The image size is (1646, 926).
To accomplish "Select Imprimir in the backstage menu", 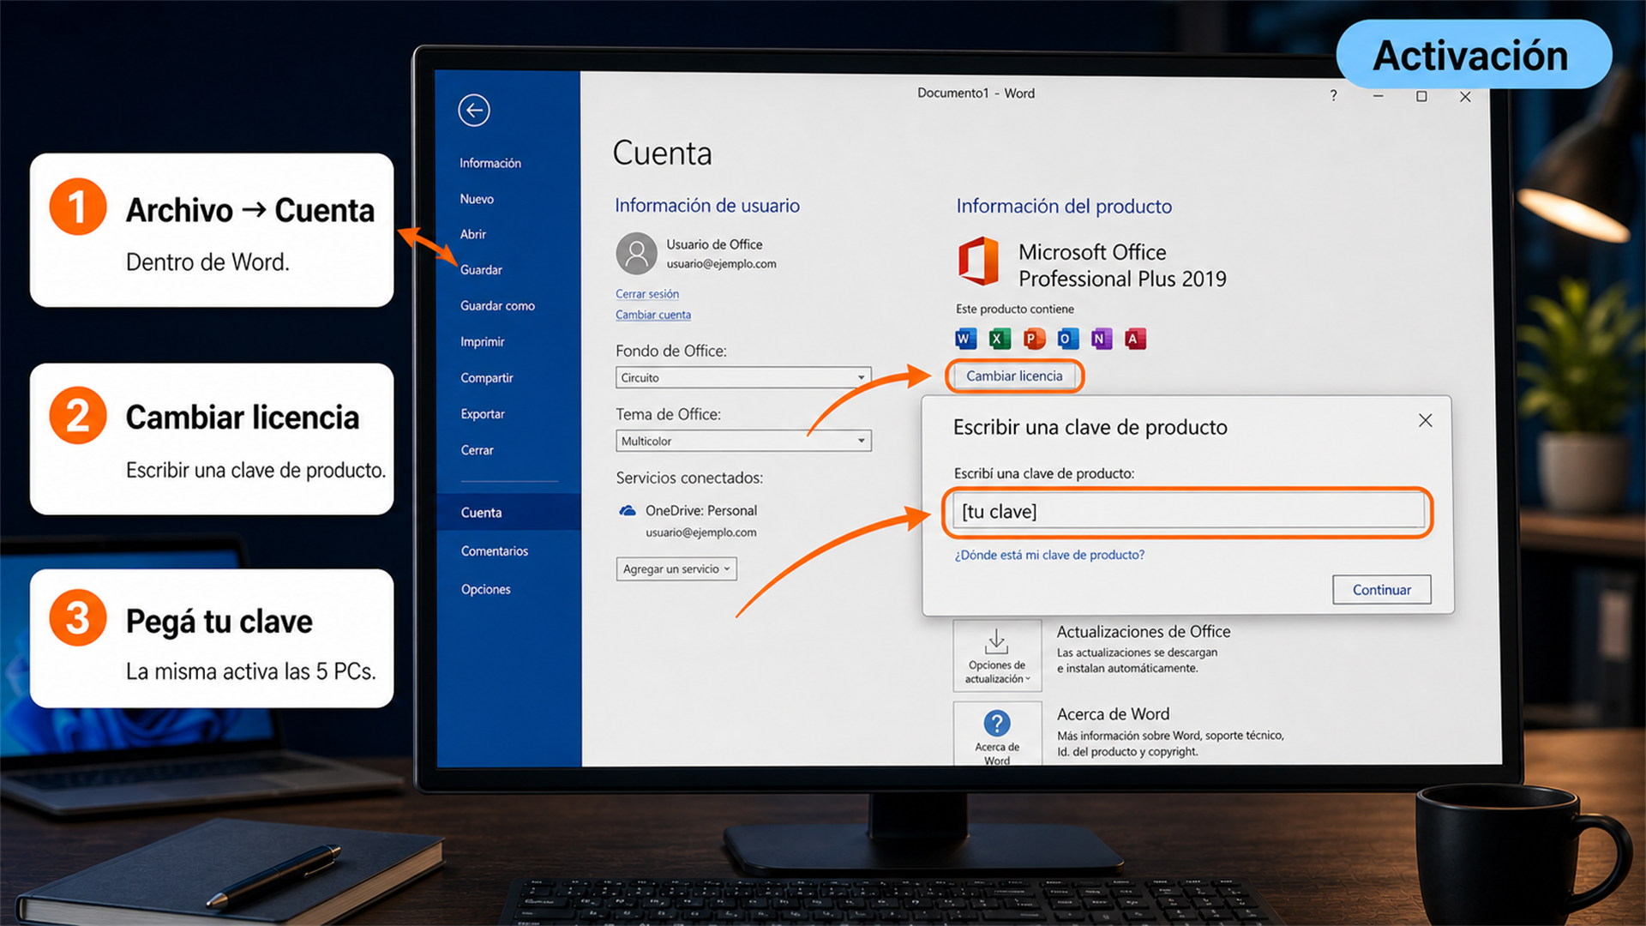I will click(x=483, y=342).
